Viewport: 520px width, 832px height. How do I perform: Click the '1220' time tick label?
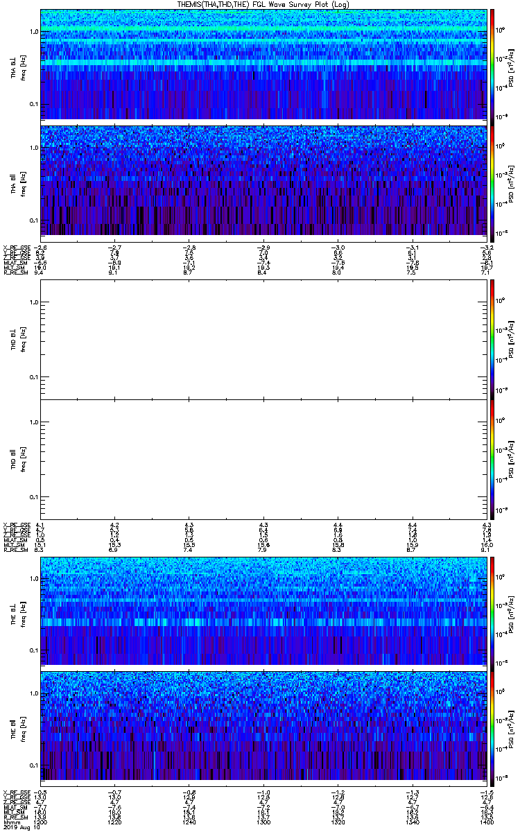click(x=115, y=821)
